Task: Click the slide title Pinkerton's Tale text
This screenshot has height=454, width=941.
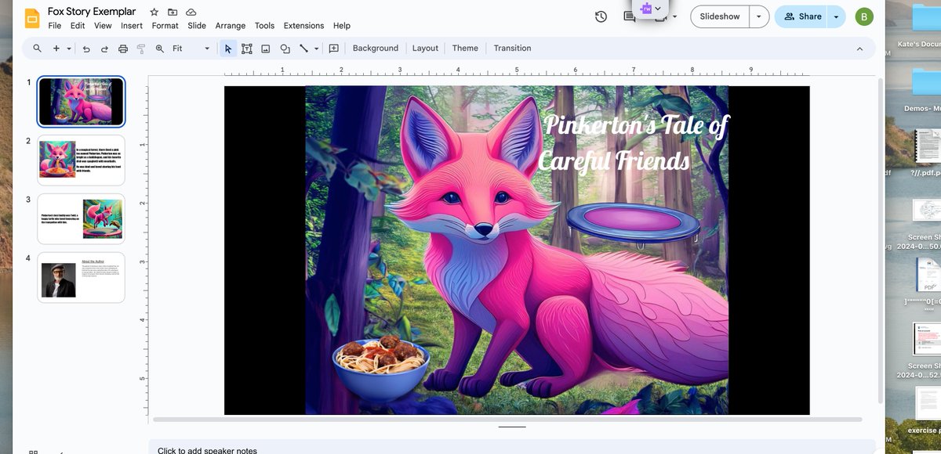Action: [634, 142]
